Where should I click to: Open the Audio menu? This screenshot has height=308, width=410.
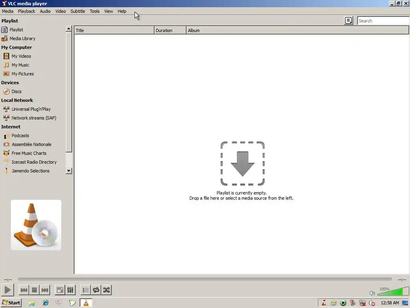pyautogui.click(x=45, y=11)
